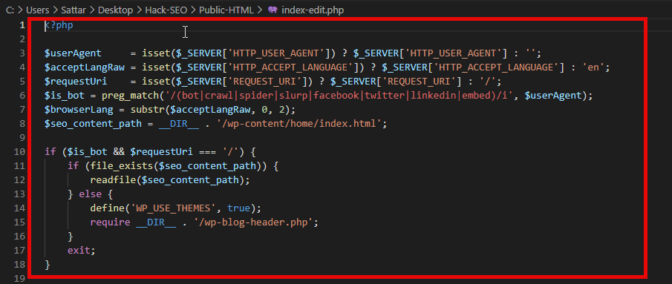
Task: Click '$acceptLangRaw' variable on line 4
Action: [85, 67]
